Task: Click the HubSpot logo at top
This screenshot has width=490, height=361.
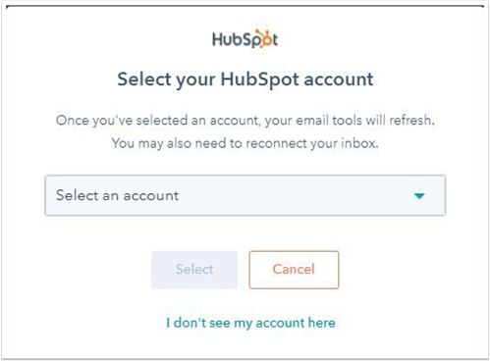Action: pos(245,39)
